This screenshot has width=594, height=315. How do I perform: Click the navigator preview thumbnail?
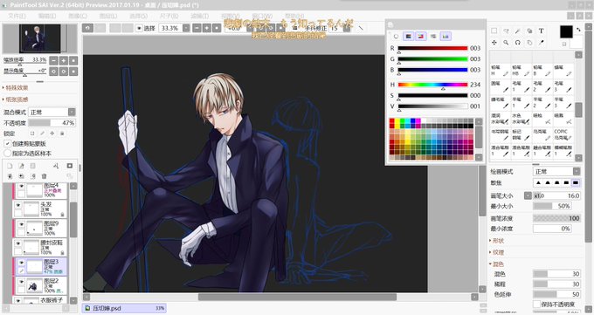[40, 38]
